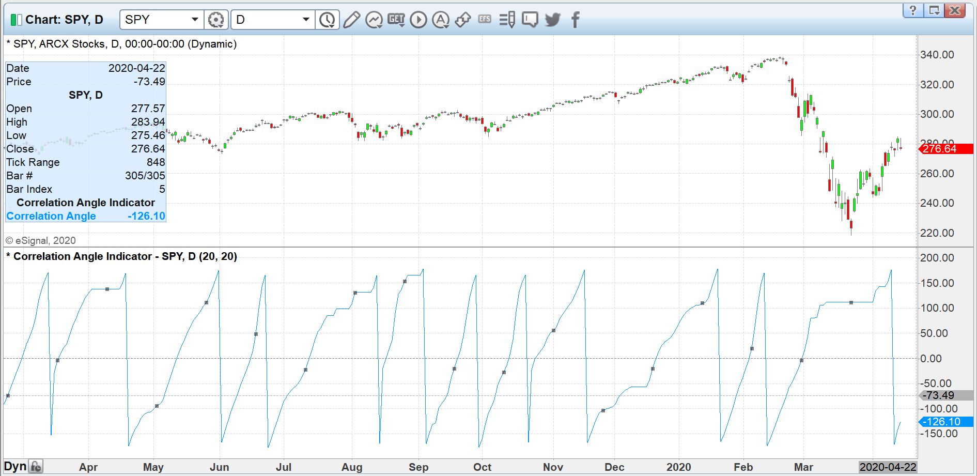Viewport: 977px width, 476px height.
Task: Toggle the Dyn time template lock
Action: tap(34, 465)
